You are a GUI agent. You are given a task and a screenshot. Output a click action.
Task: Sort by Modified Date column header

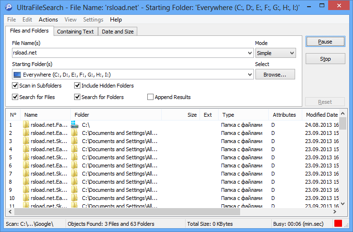click(x=320, y=115)
